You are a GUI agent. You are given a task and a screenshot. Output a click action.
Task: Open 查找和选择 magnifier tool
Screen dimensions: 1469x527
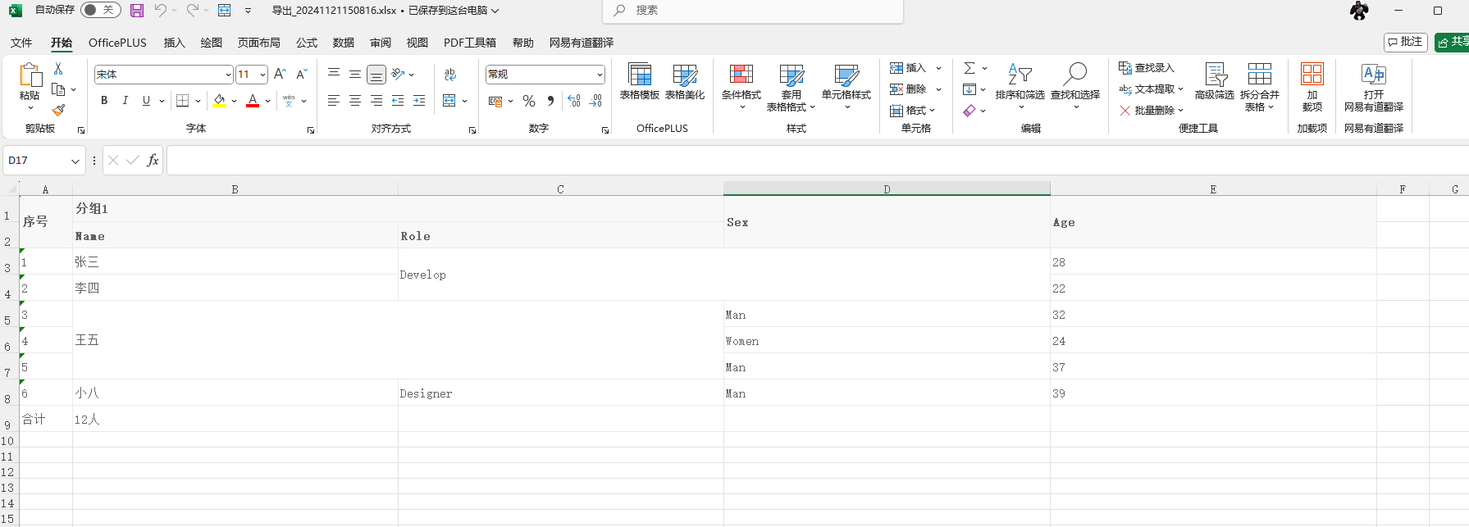1074,82
